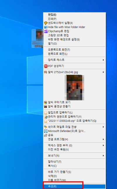Click the share icon beside 공유
The height and width of the screenshot is (189, 117).
point(46,135)
